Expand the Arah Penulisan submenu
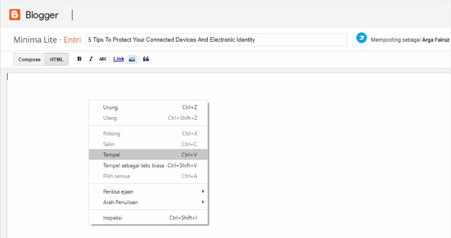This screenshot has height=238, width=451. [x=148, y=202]
